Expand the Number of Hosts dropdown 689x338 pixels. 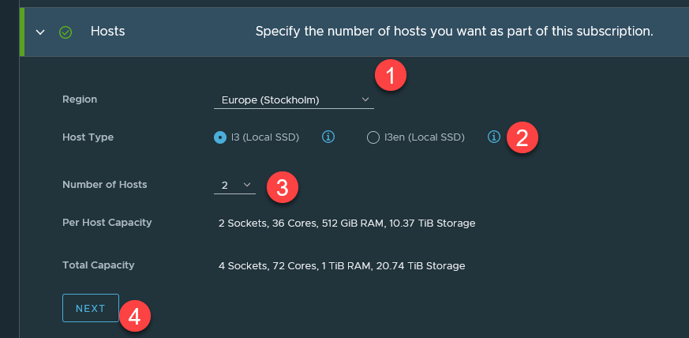click(234, 186)
